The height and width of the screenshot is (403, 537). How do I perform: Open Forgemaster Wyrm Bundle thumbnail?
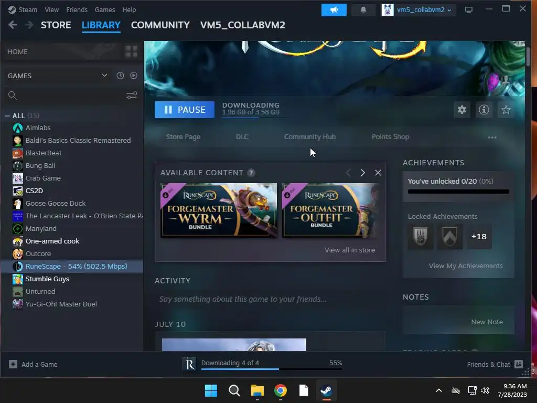click(x=219, y=210)
